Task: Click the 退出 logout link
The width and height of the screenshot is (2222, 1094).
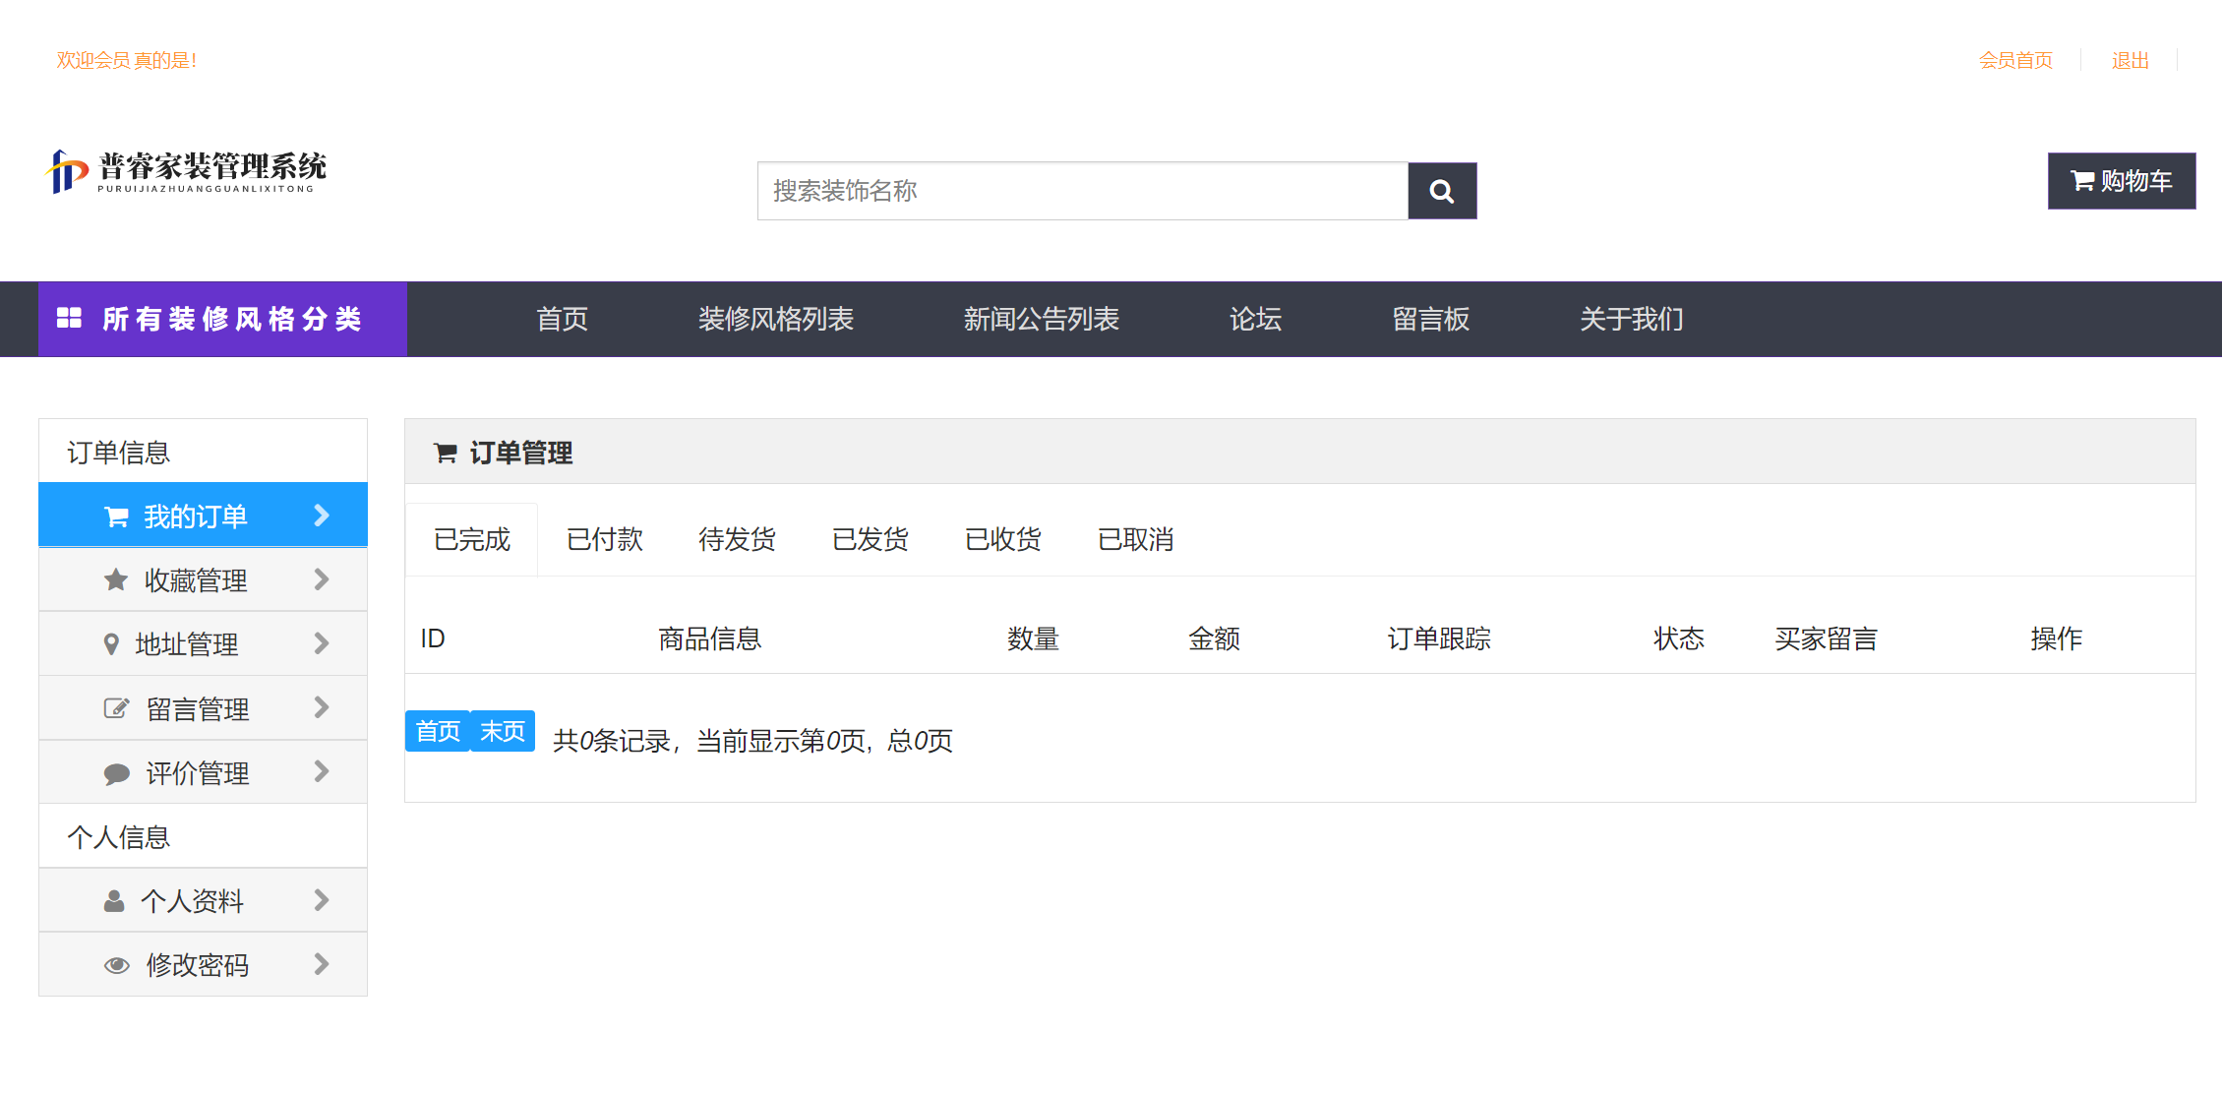Action: (x=2130, y=60)
